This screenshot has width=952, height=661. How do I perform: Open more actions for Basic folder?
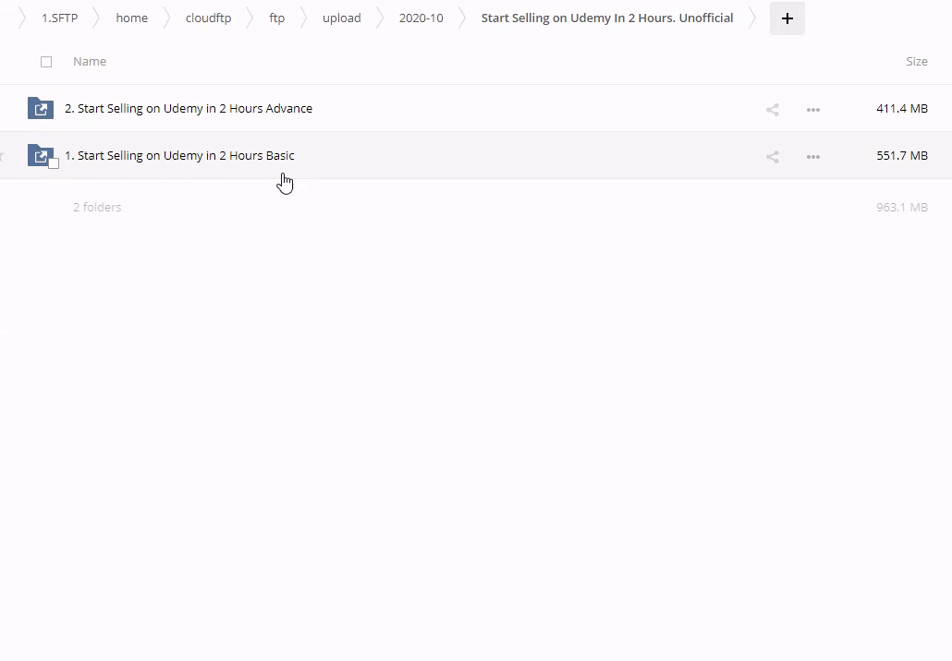tap(813, 157)
